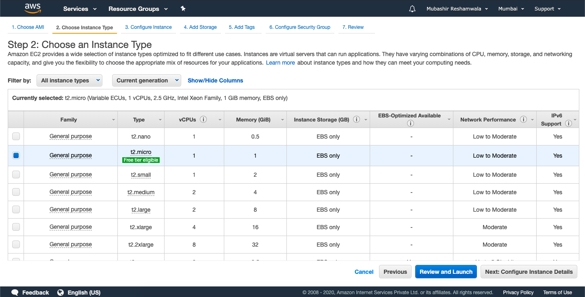Viewport: 585px width, 297px height.
Task: Click the 0.5 memory value for t2.nano
Action: 255,137
